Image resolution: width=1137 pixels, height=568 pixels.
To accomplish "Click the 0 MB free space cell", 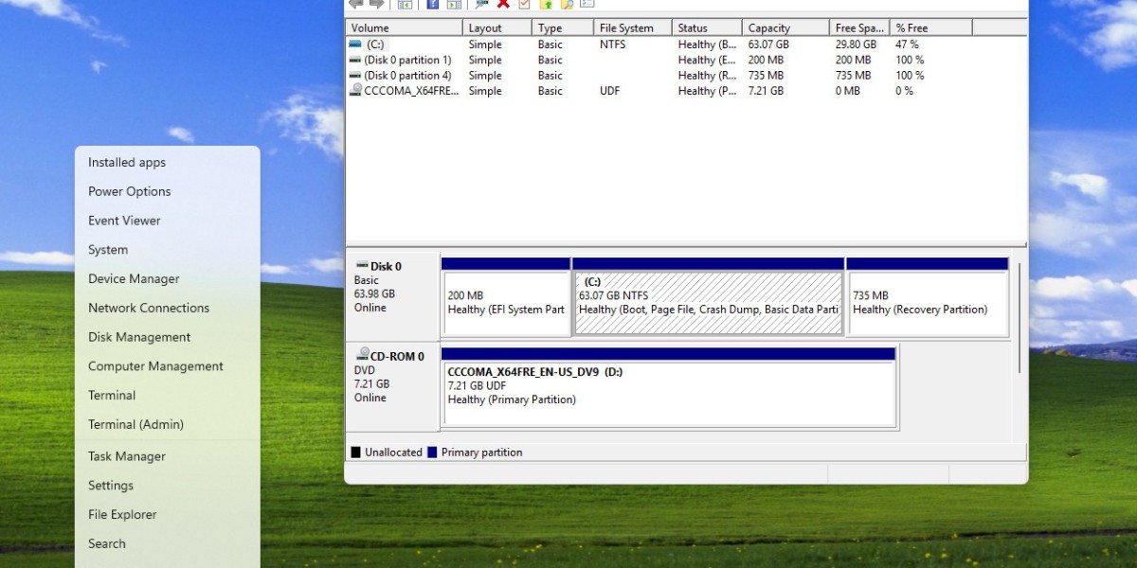I will 848,91.
